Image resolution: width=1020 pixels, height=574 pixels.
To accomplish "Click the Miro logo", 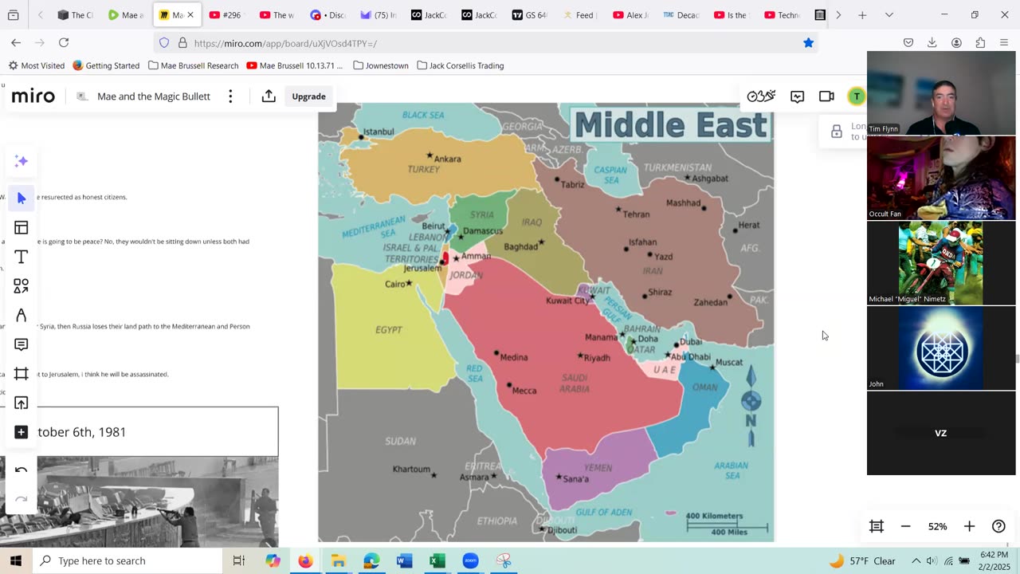I will (33, 96).
